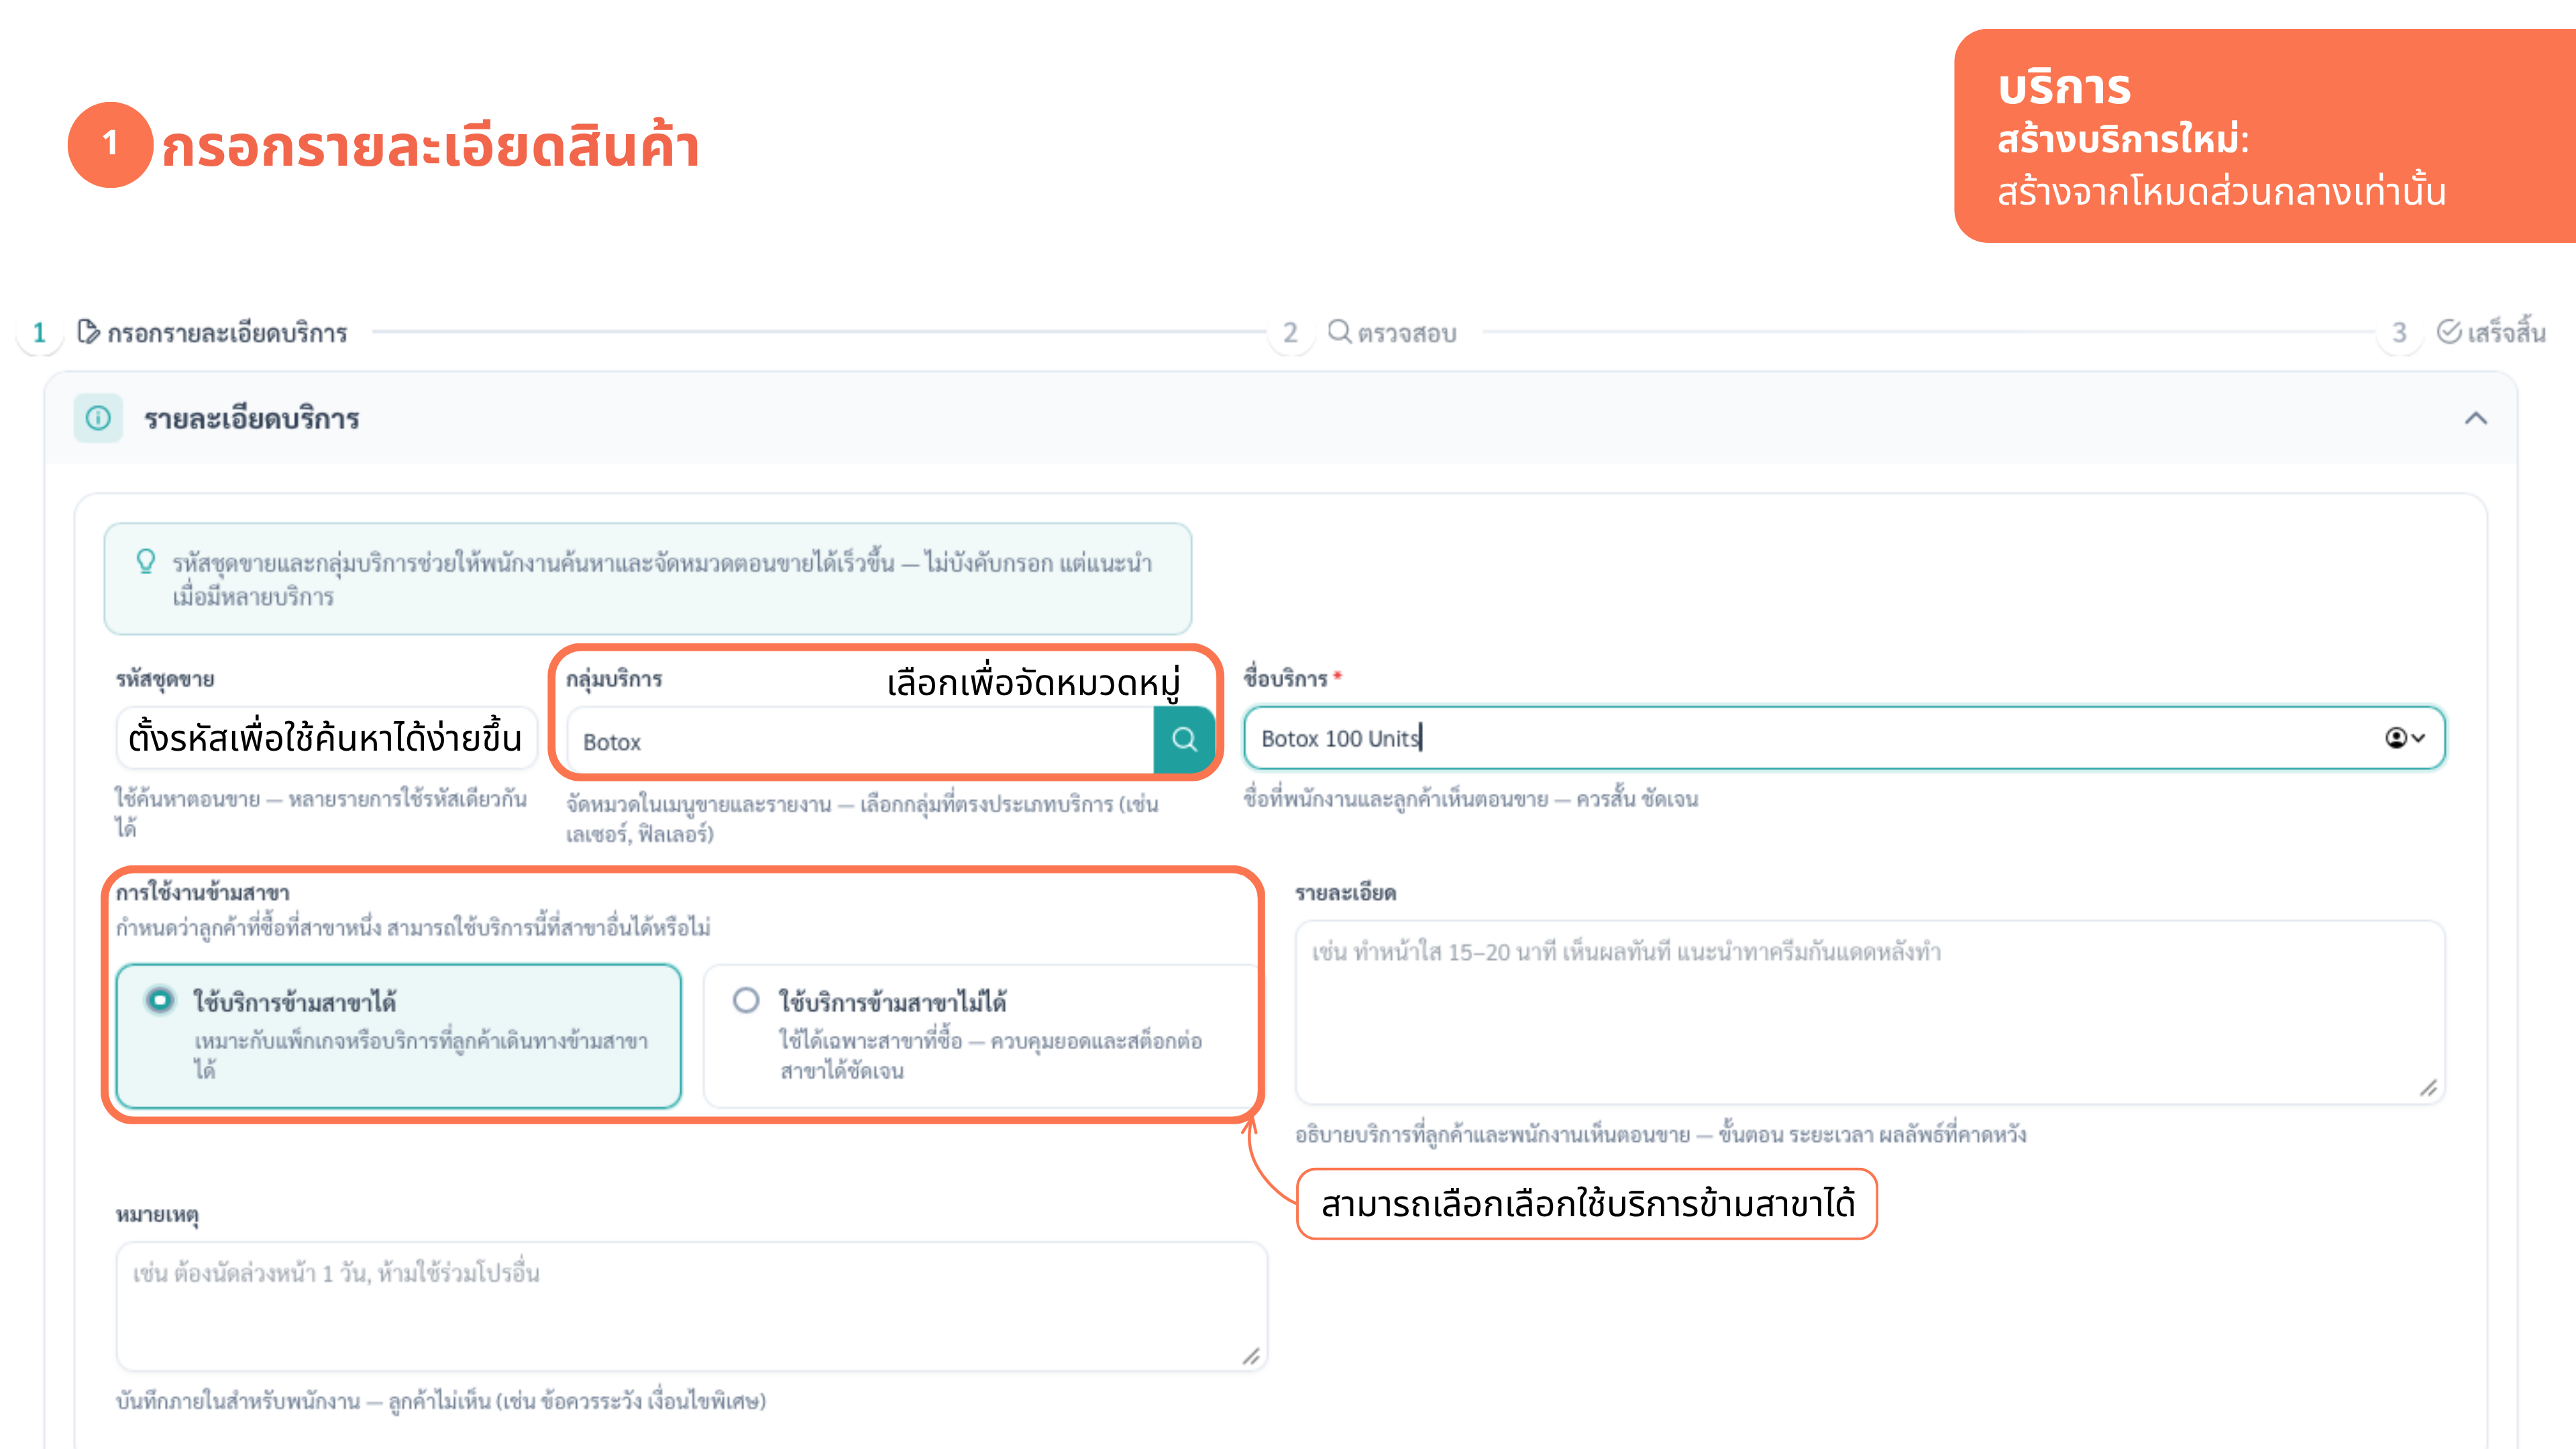This screenshot has height=1449, width=2576.
Task: Click the กลุ่มบริการ Botox input field
Action: (x=861, y=740)
